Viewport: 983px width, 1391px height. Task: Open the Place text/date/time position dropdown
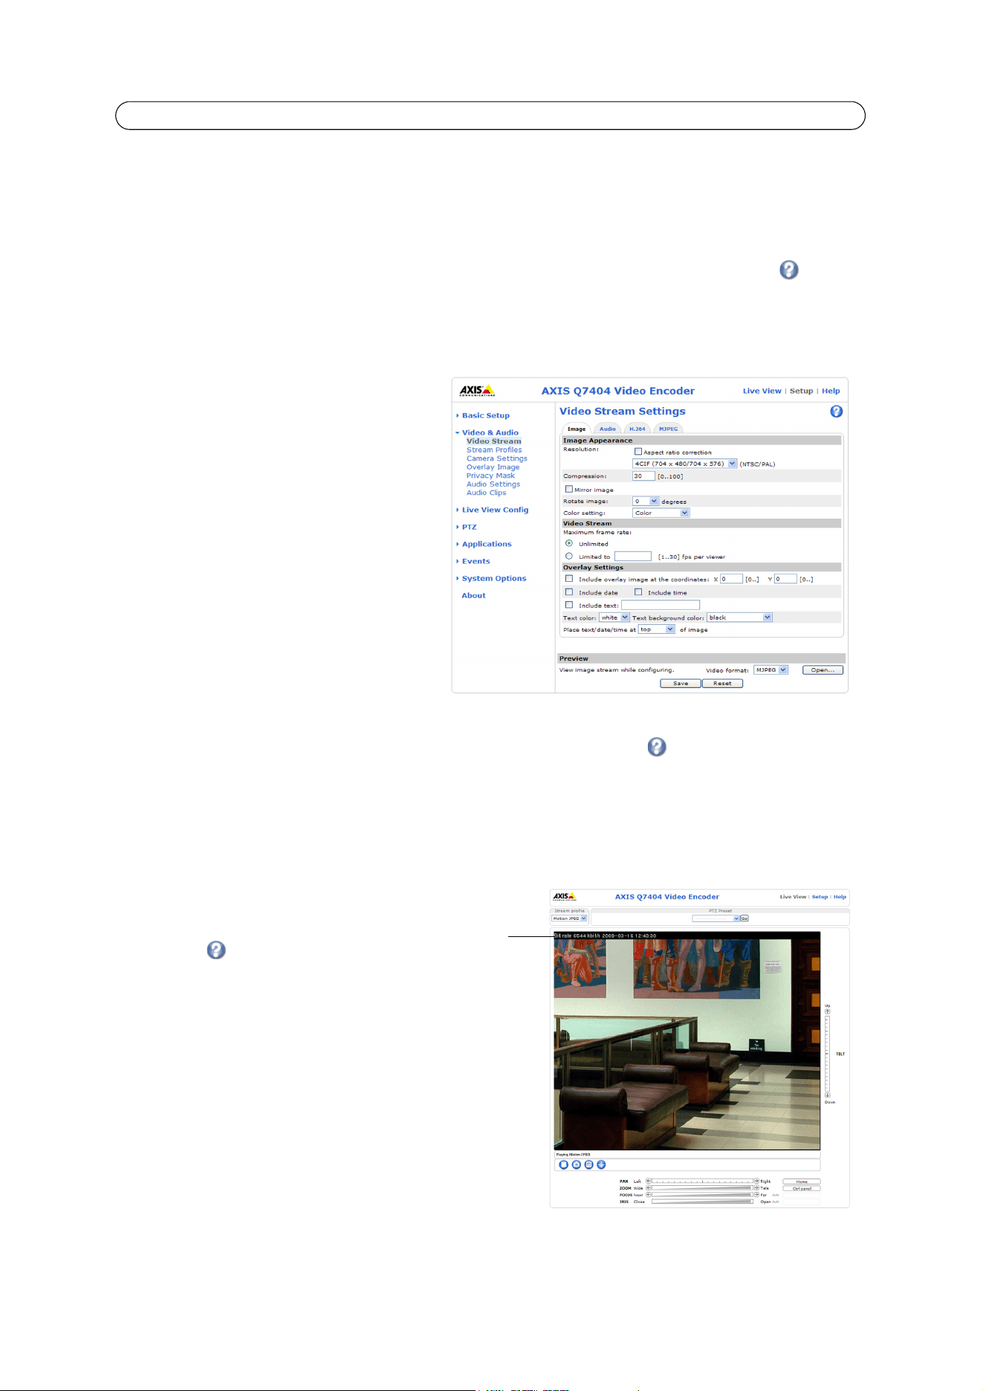pos(657,629)
